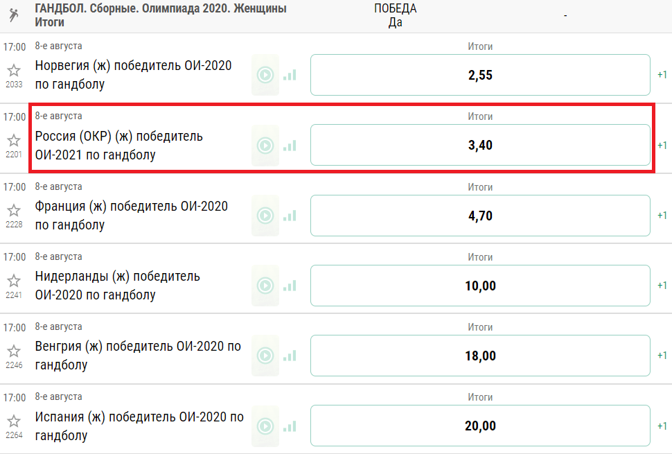Click 8-е августа date in Норвегия row
Viewport: 672px width, 454px height.
(x=58, y=46)
